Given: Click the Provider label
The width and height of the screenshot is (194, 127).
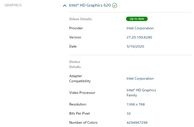Looking at the screenshot, I should [76, 28].
